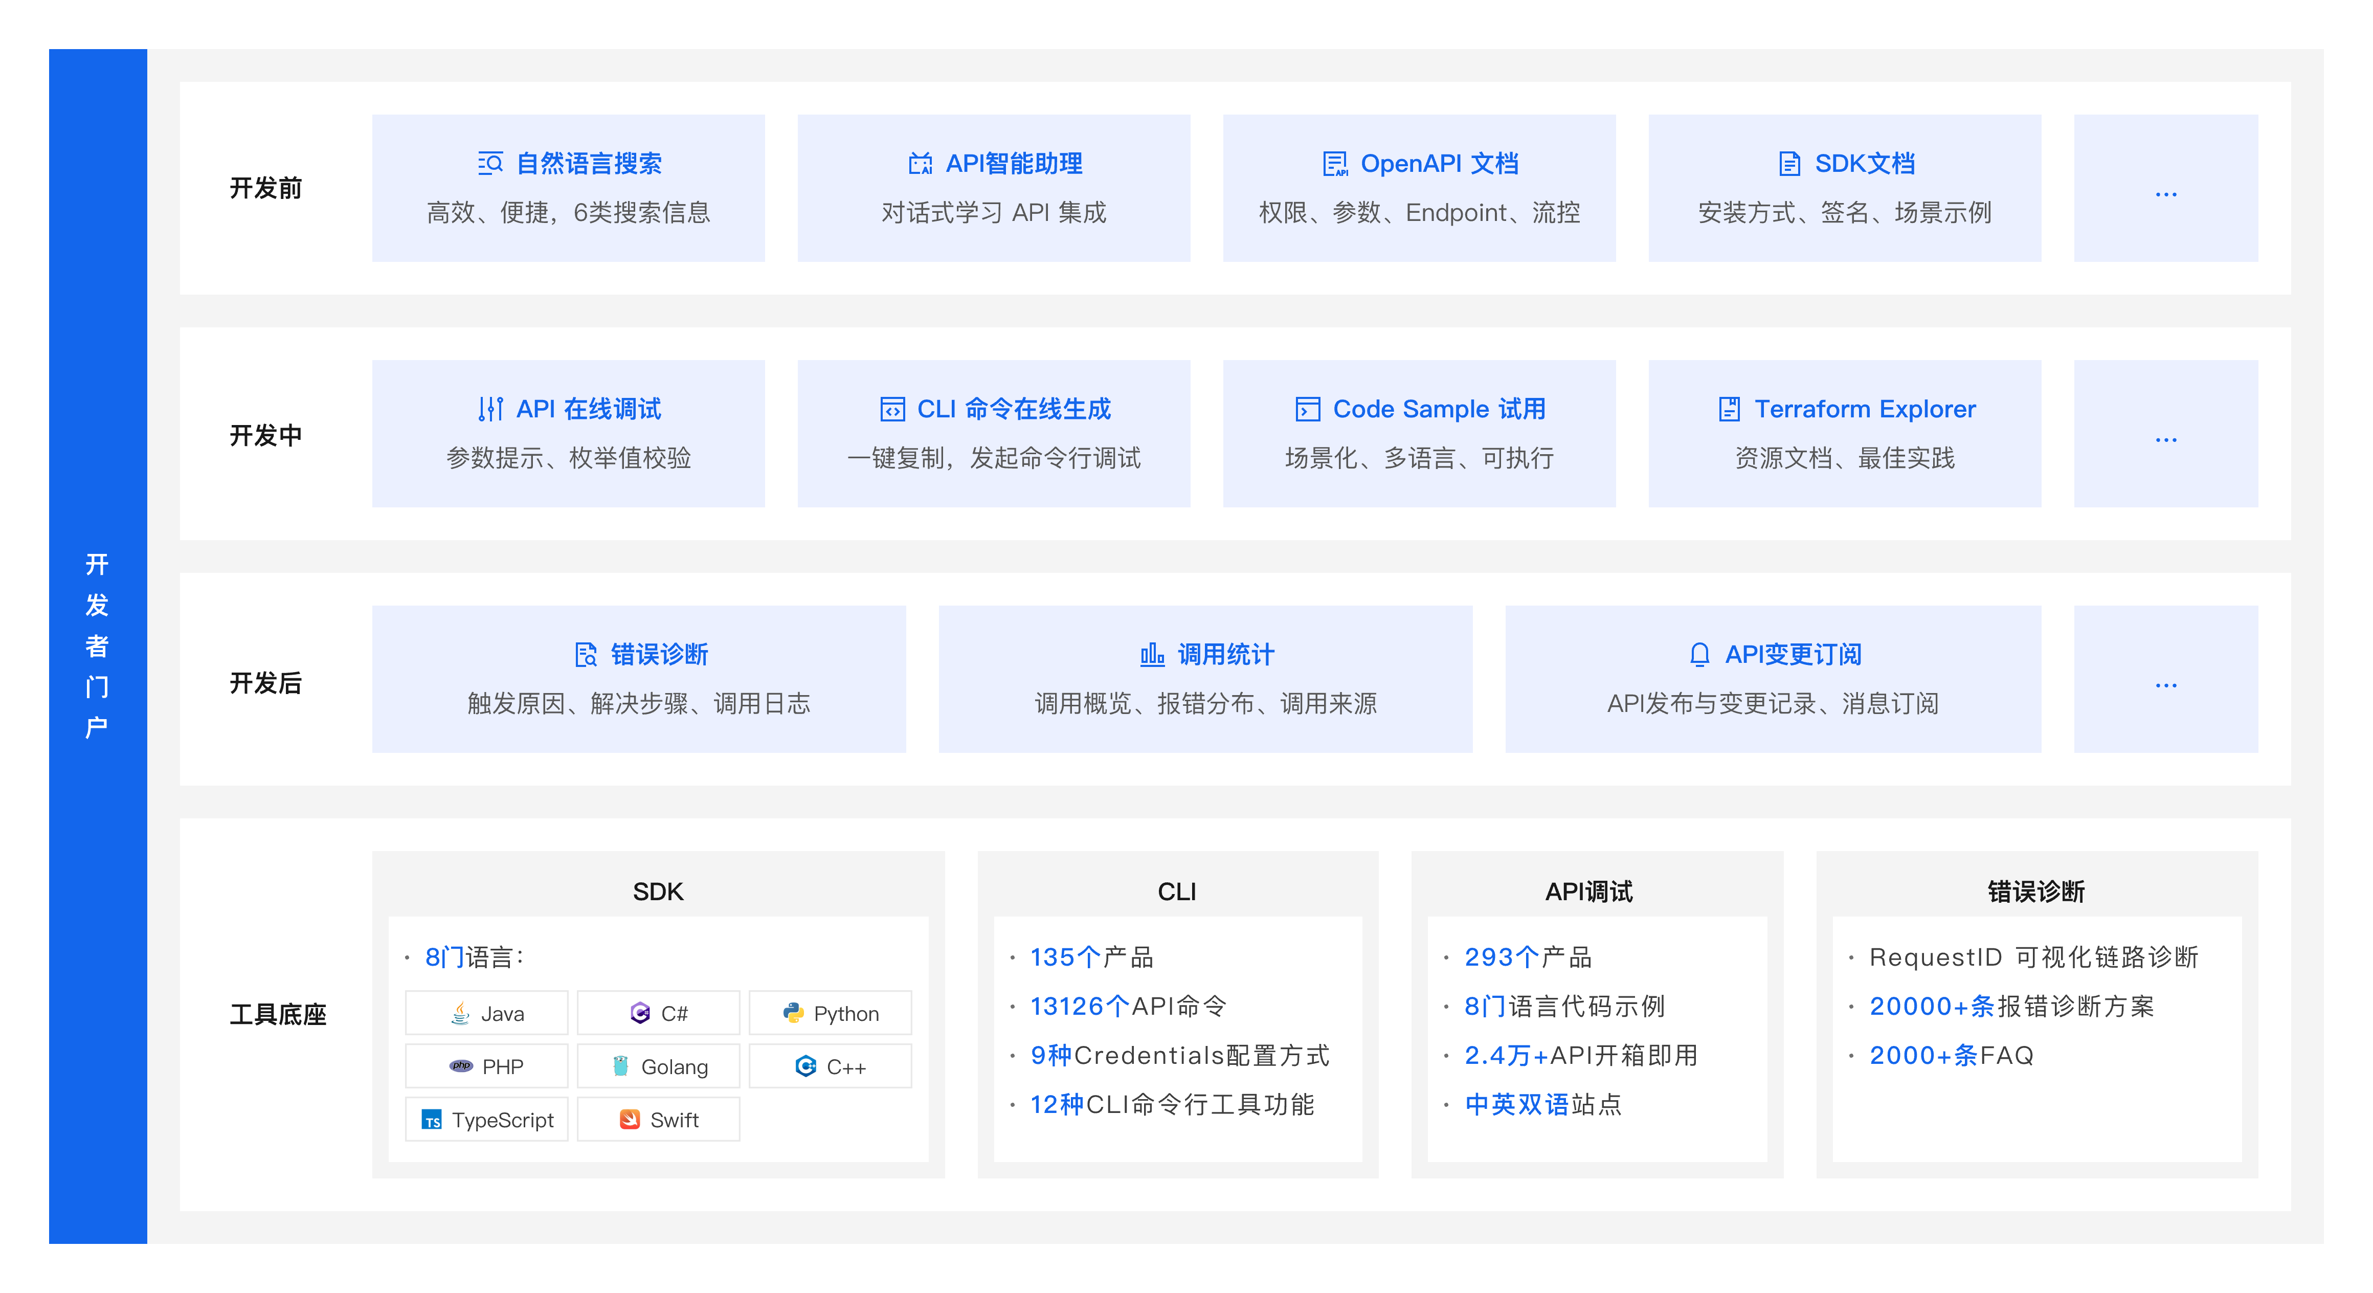
Task: Click the 开发者门户 vertical banner
Action: 98,646
